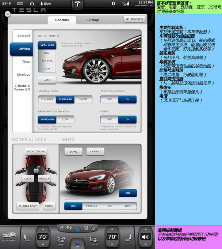Set suspension to High
The width and height of the screenshot is (222, 249).
47,53
